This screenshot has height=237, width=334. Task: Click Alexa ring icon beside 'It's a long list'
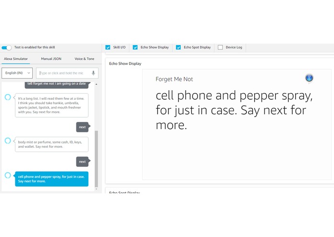pos(8,97)
